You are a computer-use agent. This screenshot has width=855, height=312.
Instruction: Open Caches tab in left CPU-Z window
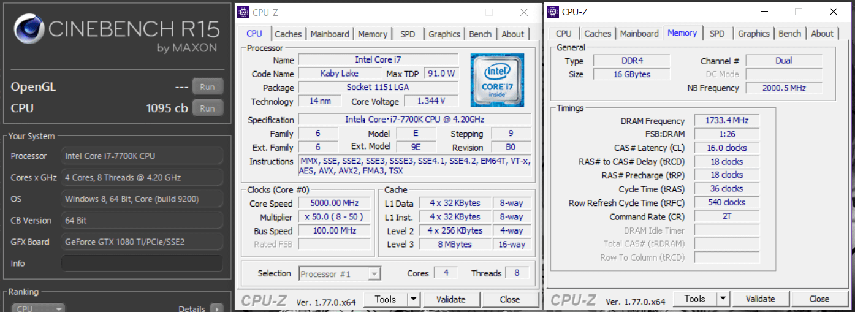[288, 34]
